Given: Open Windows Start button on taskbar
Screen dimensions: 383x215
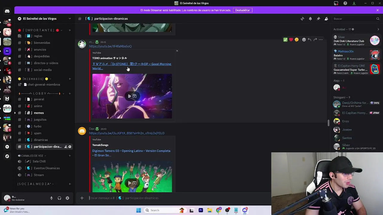Looking at the screenshot, I should point(139,210).
